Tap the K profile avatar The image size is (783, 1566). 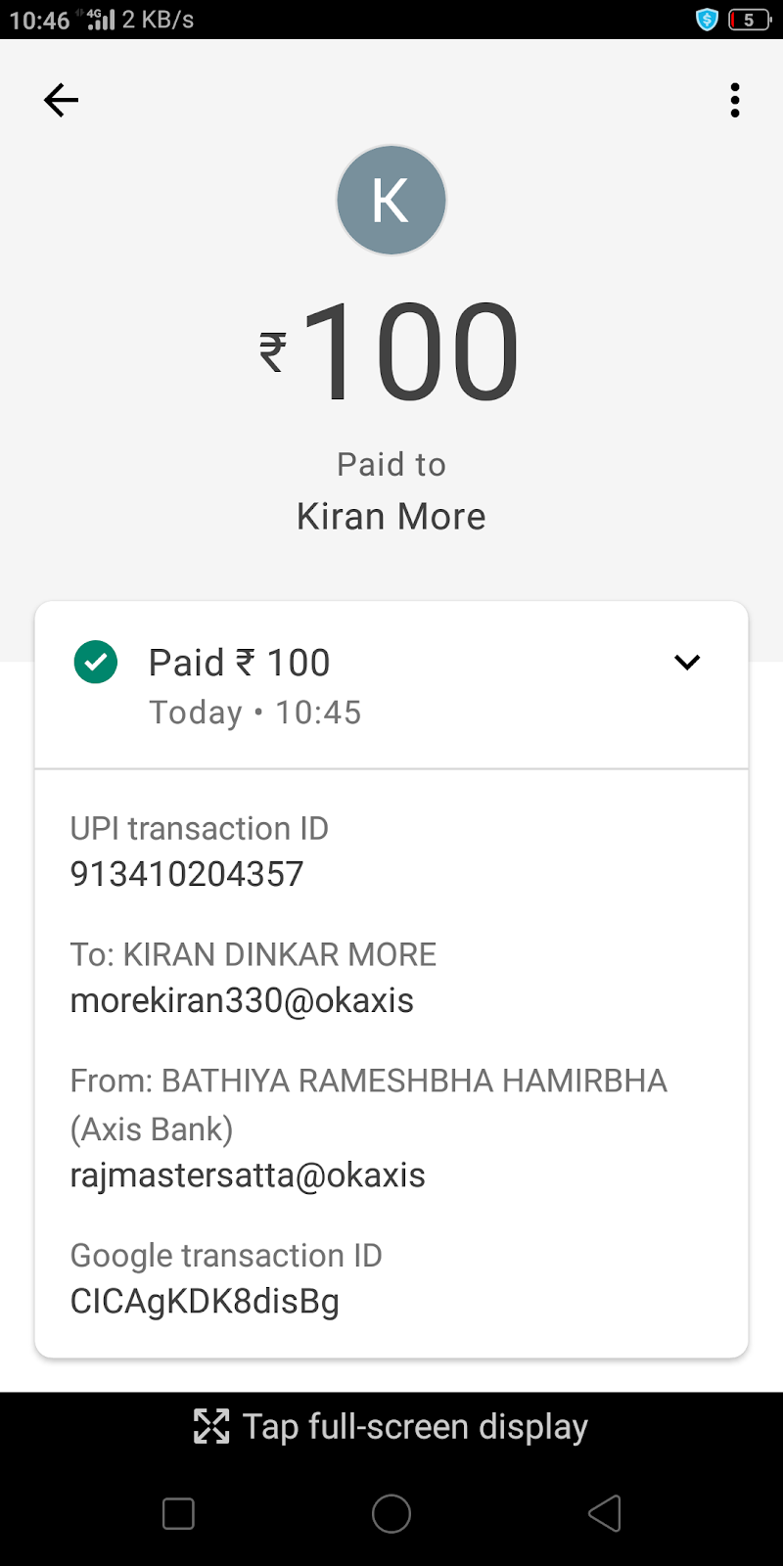pyautogui.click(x=391, y=200)
